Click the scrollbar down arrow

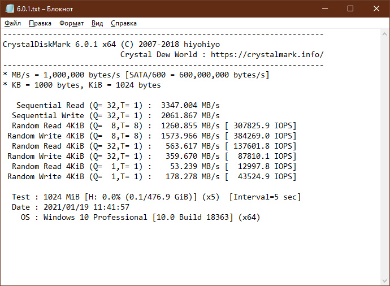pyautogui.click(x=384, y=281)
